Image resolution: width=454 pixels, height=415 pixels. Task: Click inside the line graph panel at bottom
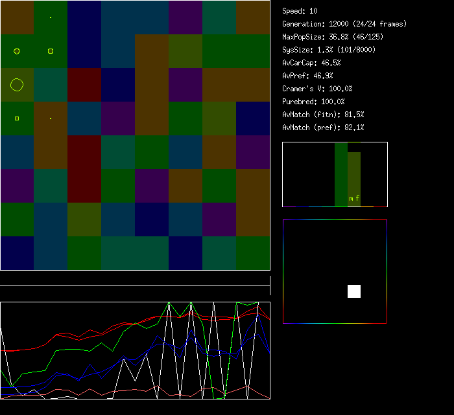tap(135, 350)
